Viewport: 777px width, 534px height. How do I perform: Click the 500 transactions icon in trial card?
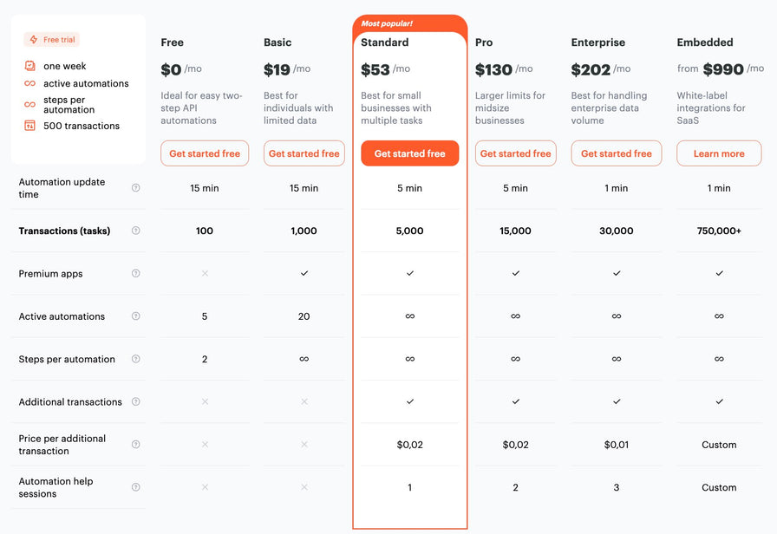[29, 126]
